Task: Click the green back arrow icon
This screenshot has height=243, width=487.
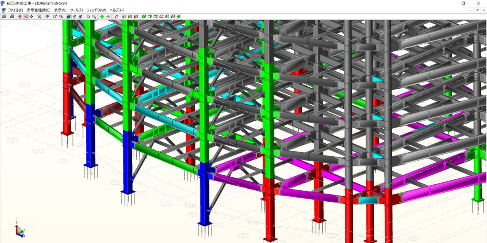Action: point(102,17)
